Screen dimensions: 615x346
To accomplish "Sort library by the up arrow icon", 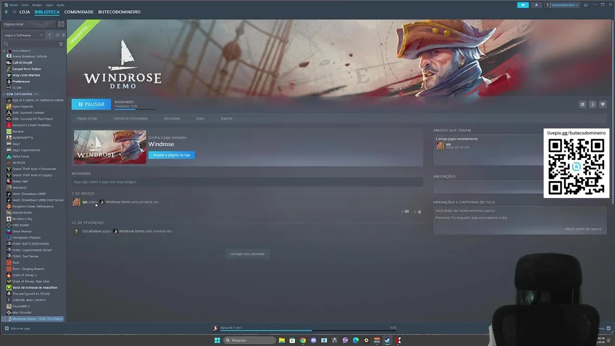I will (x=49, y=35).
